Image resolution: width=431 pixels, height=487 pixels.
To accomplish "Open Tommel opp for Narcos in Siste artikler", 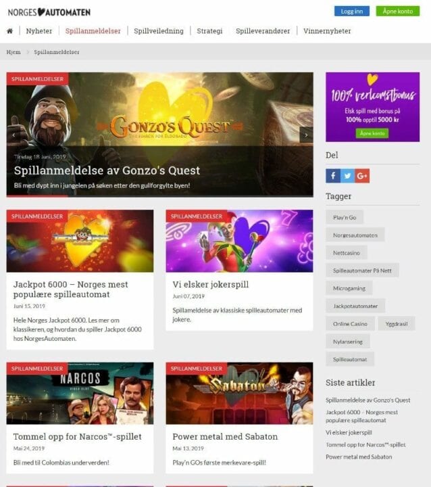I will click(x=366, y=444).
